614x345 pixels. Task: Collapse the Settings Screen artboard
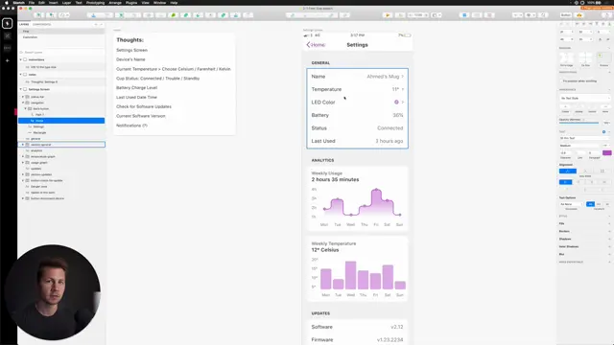tap(21, 89)
